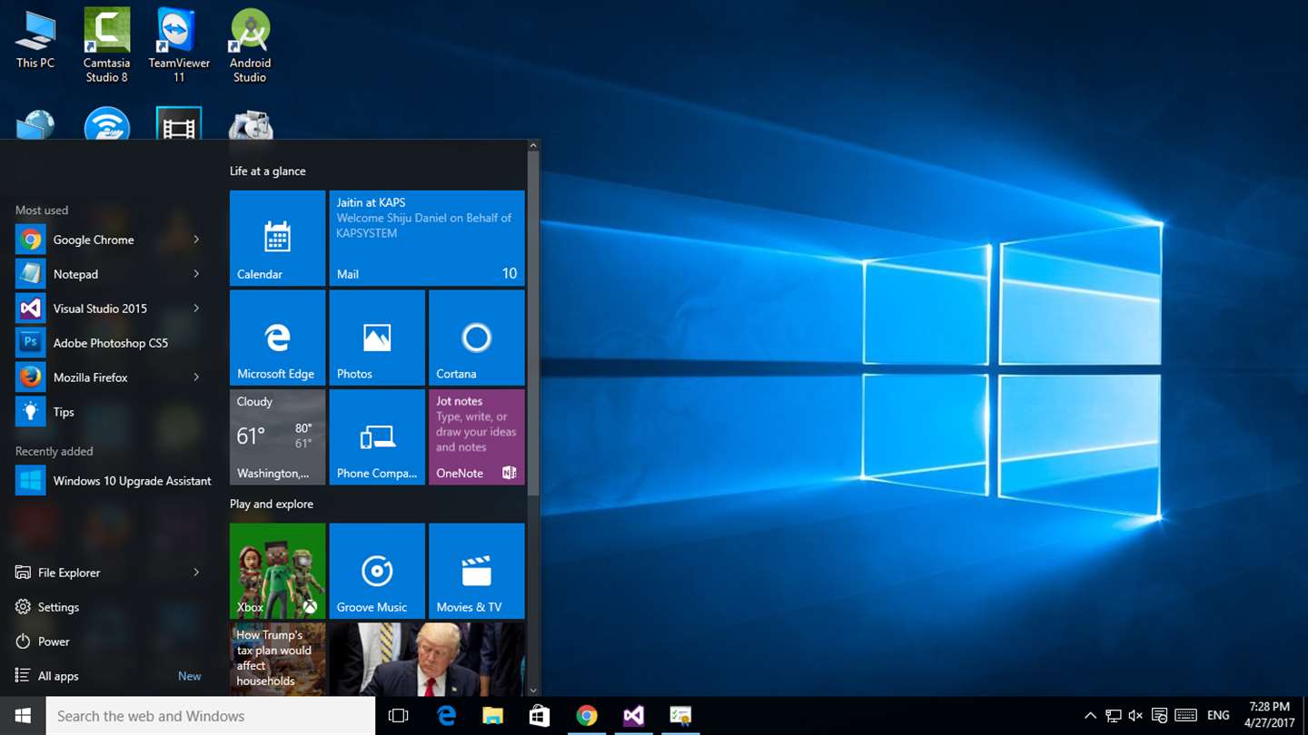
Task: Expand the File Explorer jump list arrow
Action: 196,573
